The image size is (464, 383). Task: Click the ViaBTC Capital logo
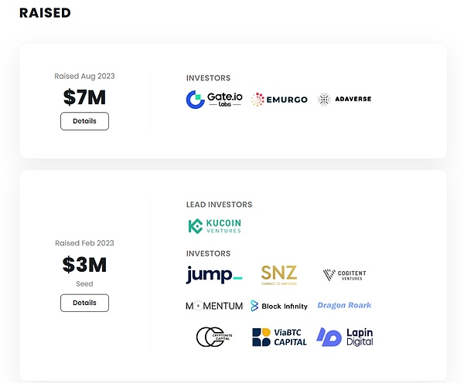coord(279,337)
